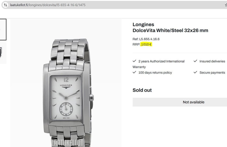Click the Ref: L5.655.4.16.6 text
The image size is (227, 147).
[x=146, y=39]
